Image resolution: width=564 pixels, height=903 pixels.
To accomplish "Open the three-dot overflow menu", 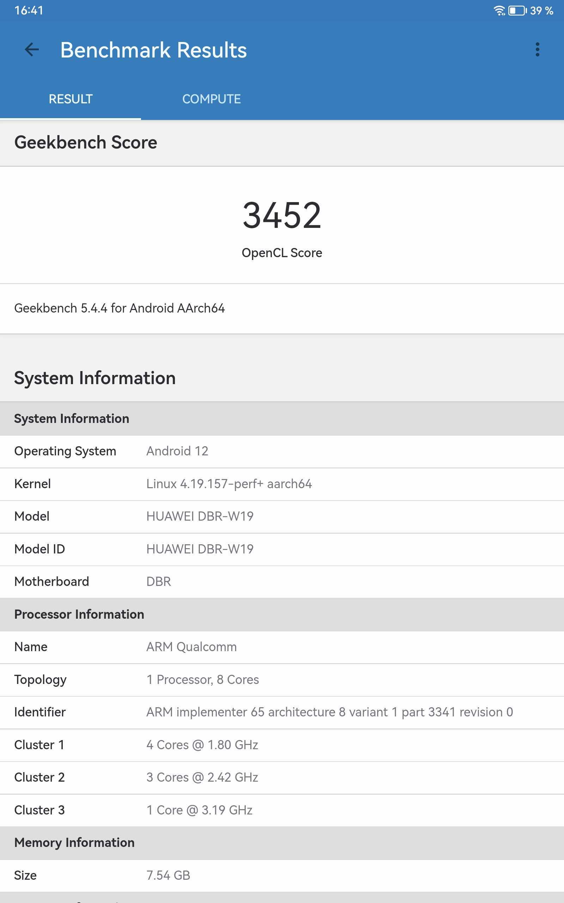I will (537, 50).
